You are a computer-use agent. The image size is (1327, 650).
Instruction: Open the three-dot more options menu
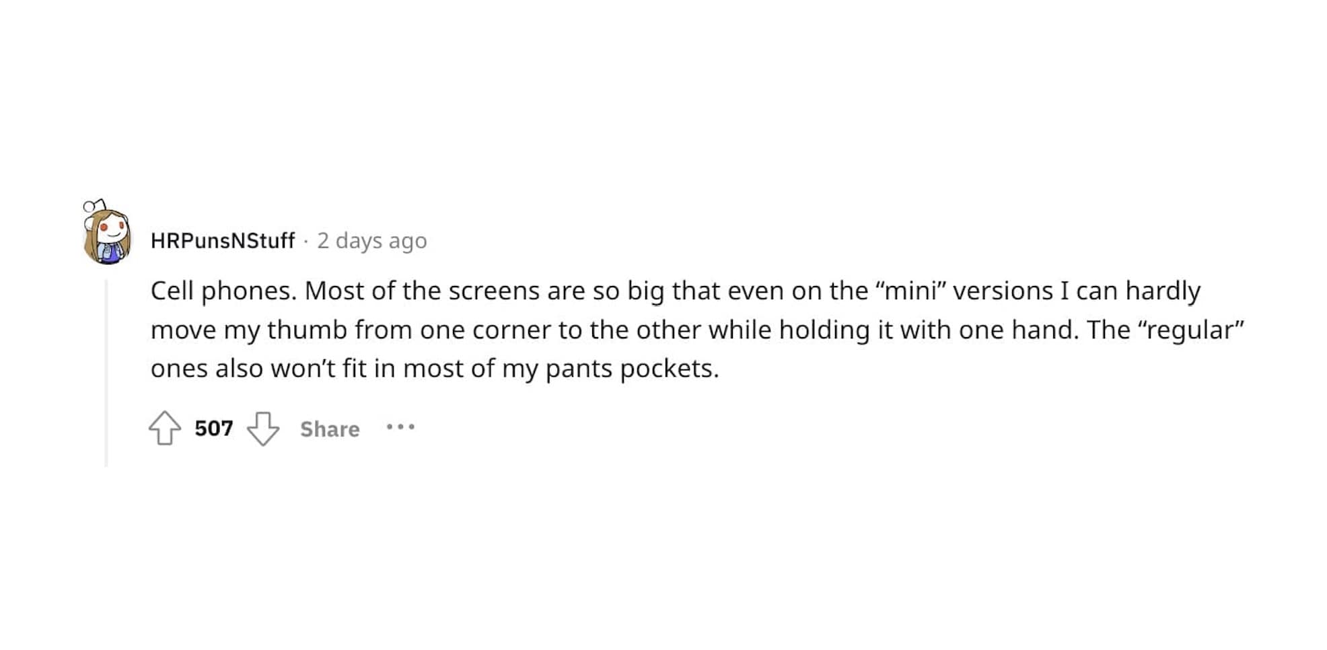[x=400, y=427]
